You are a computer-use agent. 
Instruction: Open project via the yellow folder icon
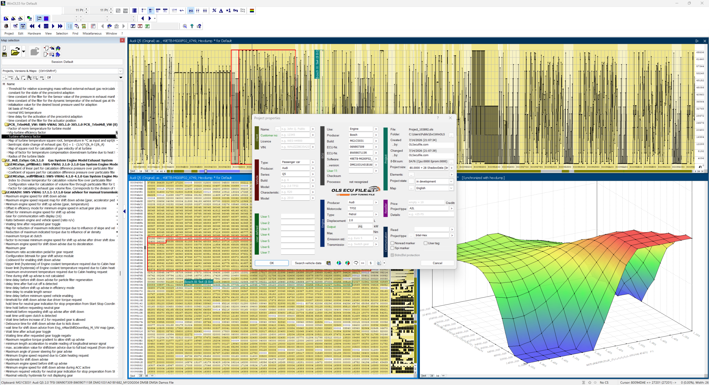[15, 52]
